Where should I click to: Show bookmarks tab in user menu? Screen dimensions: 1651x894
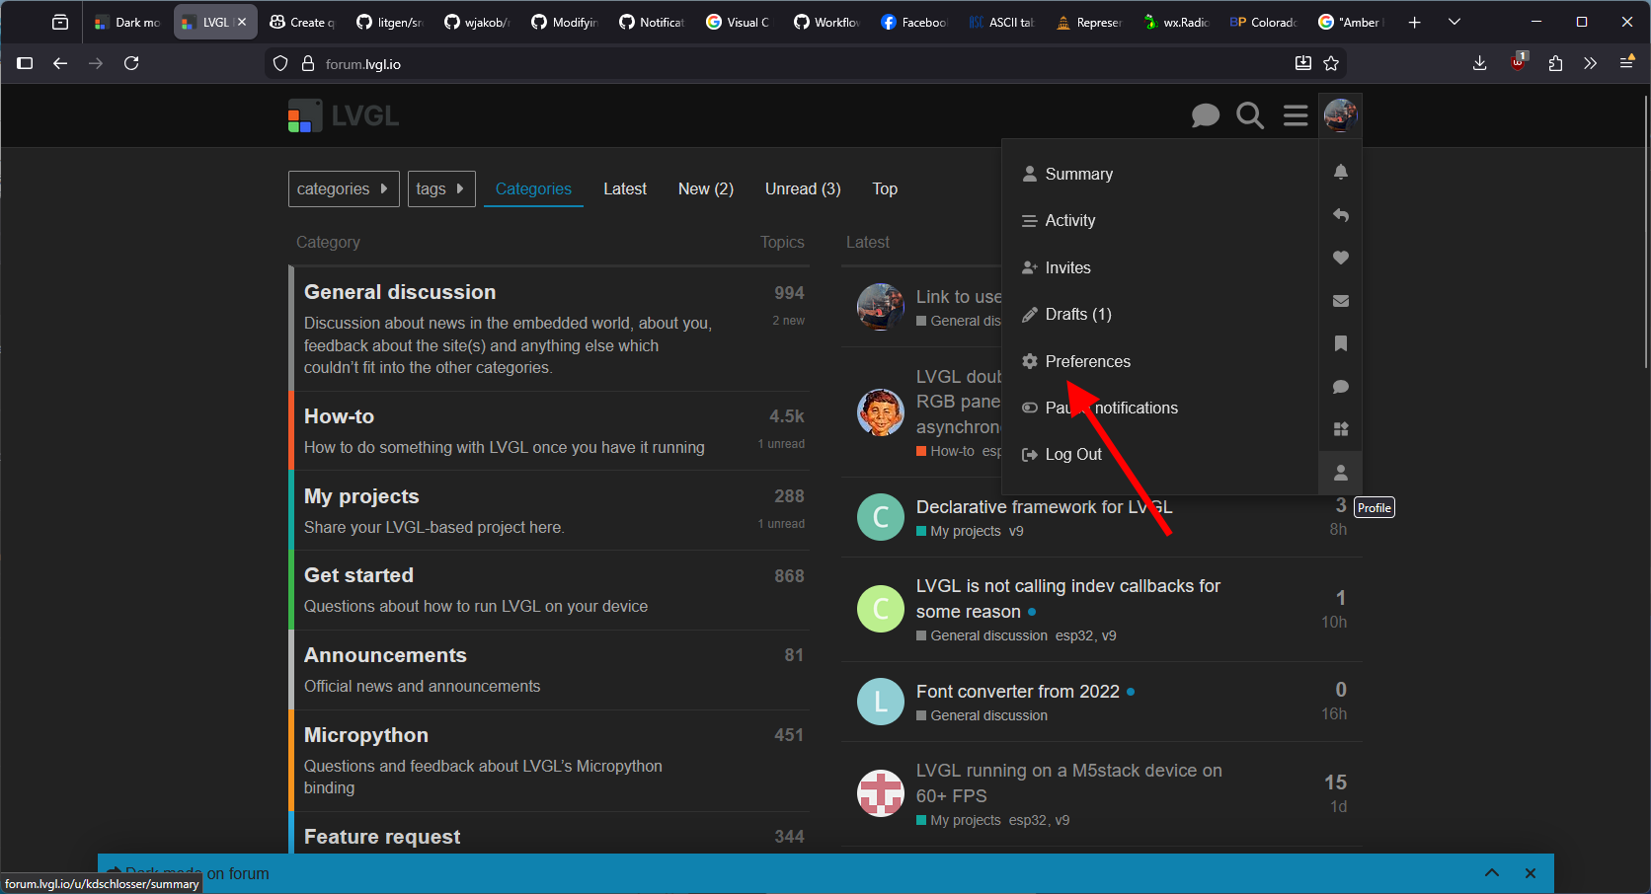tap(1340, 343)
